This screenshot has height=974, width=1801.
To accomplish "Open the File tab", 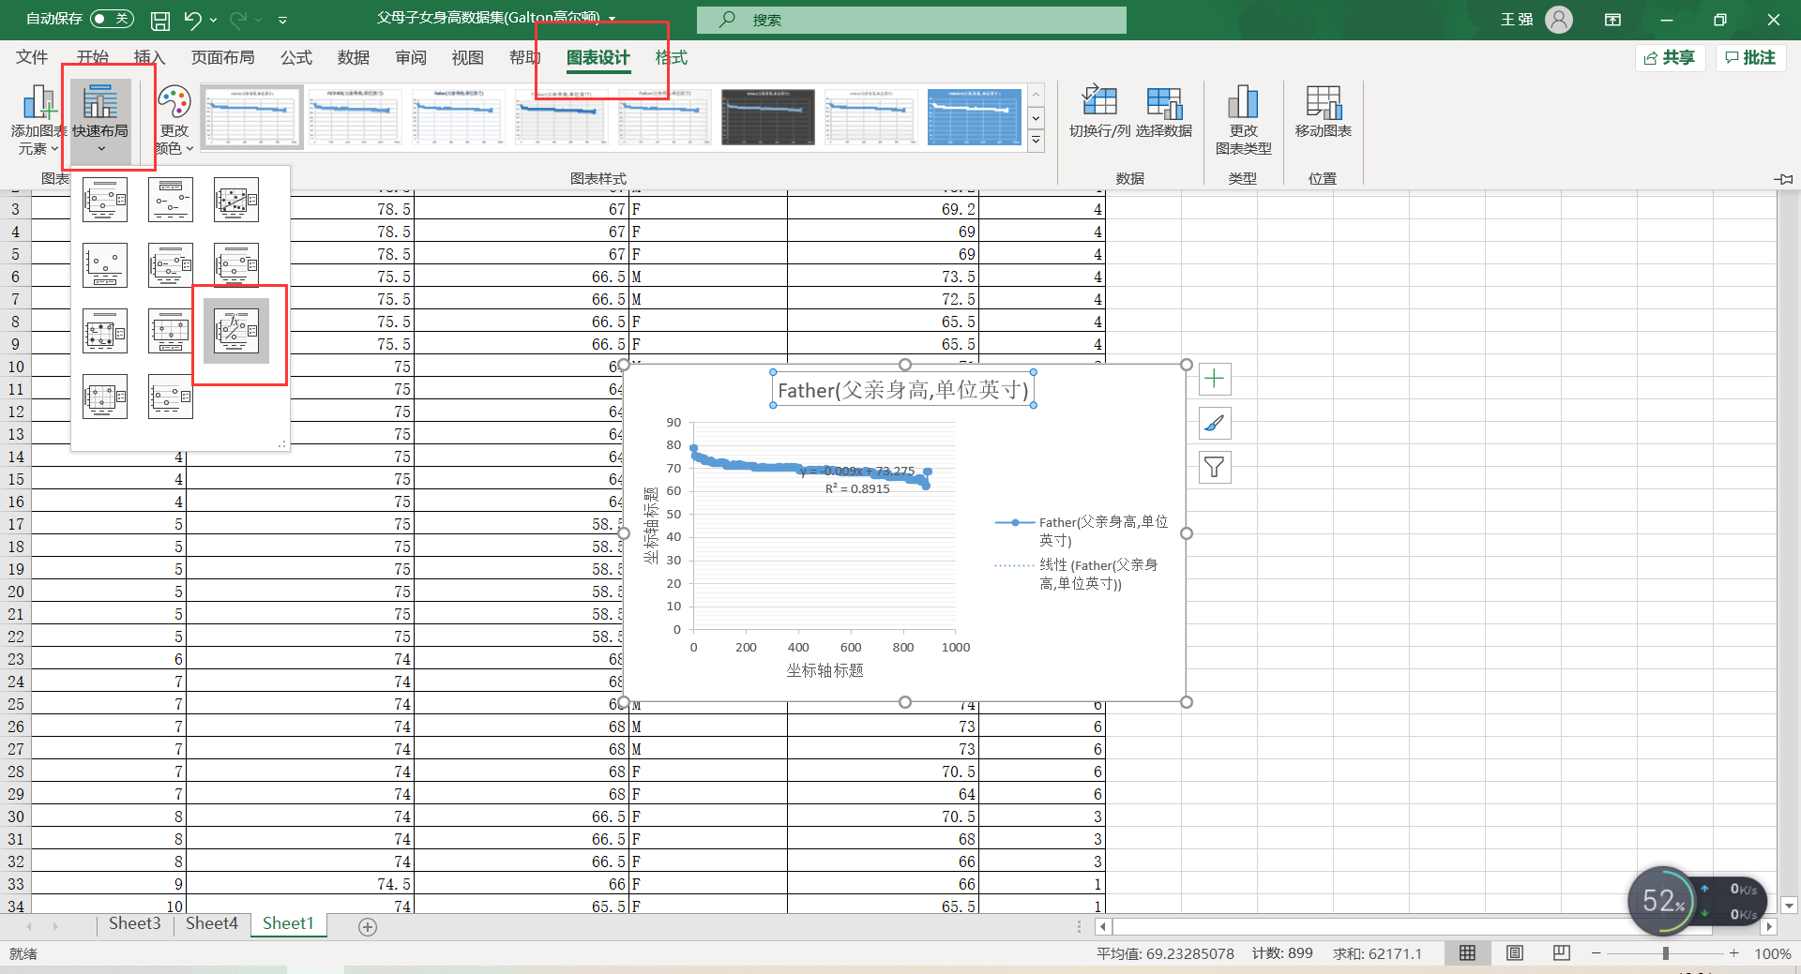I will (32, 57).
